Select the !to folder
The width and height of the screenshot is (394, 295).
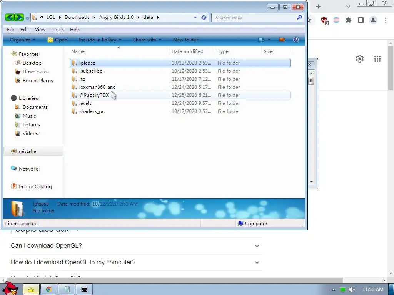180,79
